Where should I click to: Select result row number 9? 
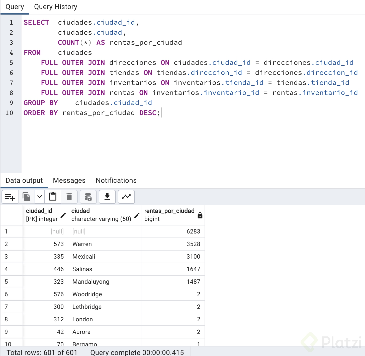point(12,332)
